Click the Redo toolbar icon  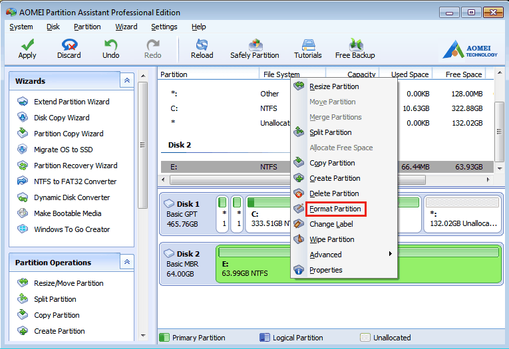coord(153,45)
